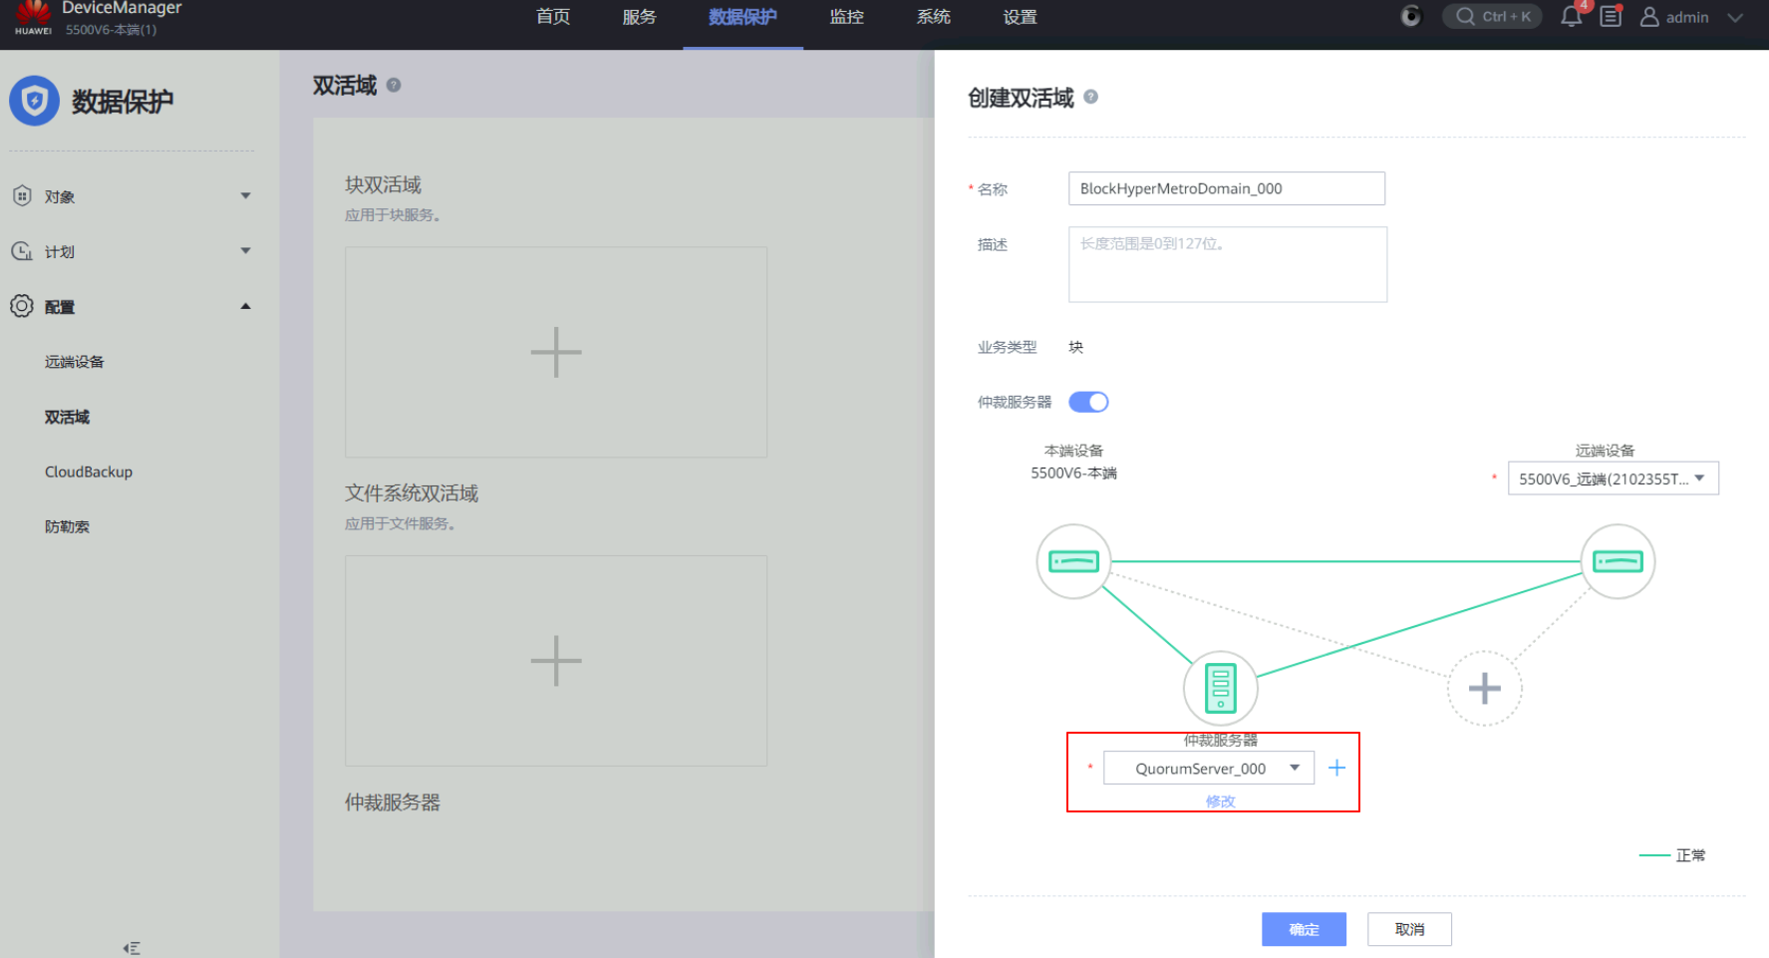Image resolution: width=1769 pixels, height=958 pixels.
Task: Click the 名称 input field
Action: pyautogui.click(x=1226, y=188)
